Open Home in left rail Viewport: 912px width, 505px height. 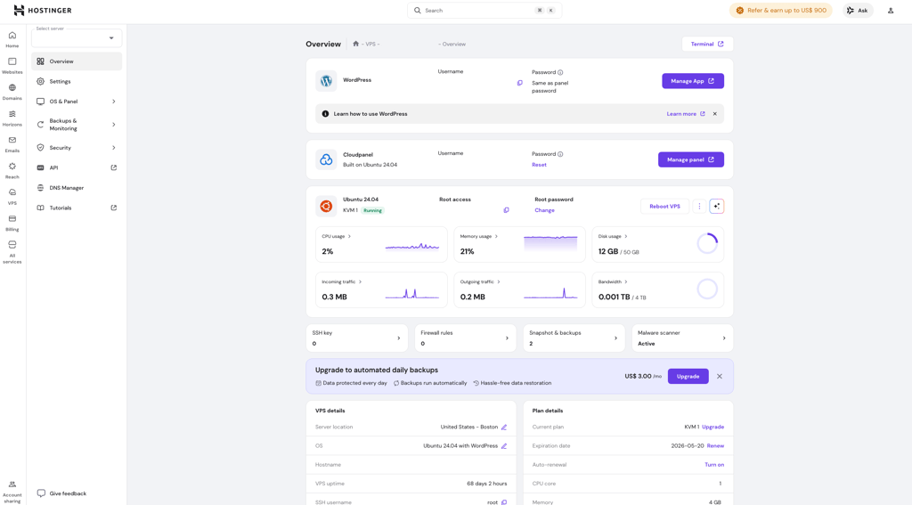12,39
